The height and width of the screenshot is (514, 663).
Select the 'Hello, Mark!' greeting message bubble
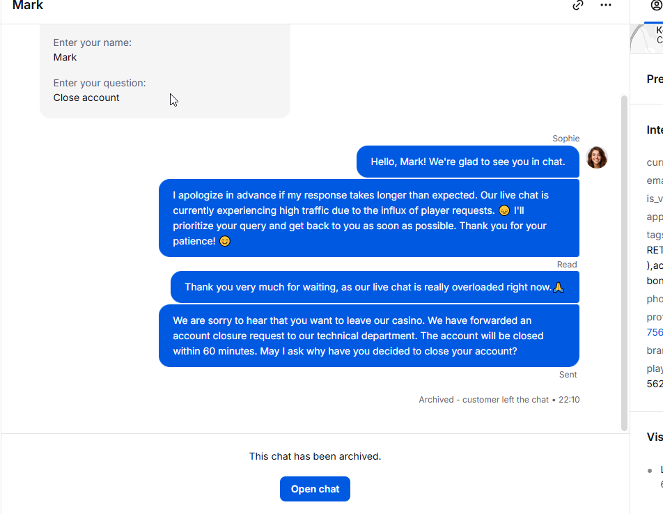click(x=468, y=162)
